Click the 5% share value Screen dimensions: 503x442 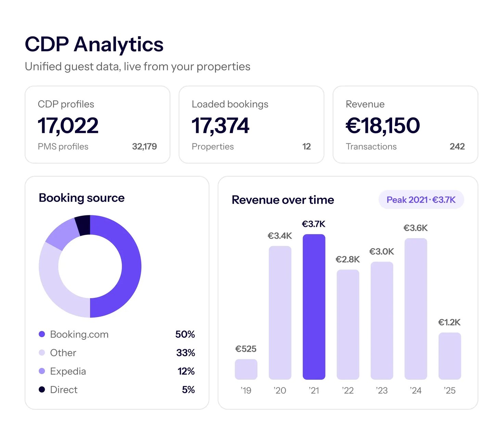tap(189, 390)
